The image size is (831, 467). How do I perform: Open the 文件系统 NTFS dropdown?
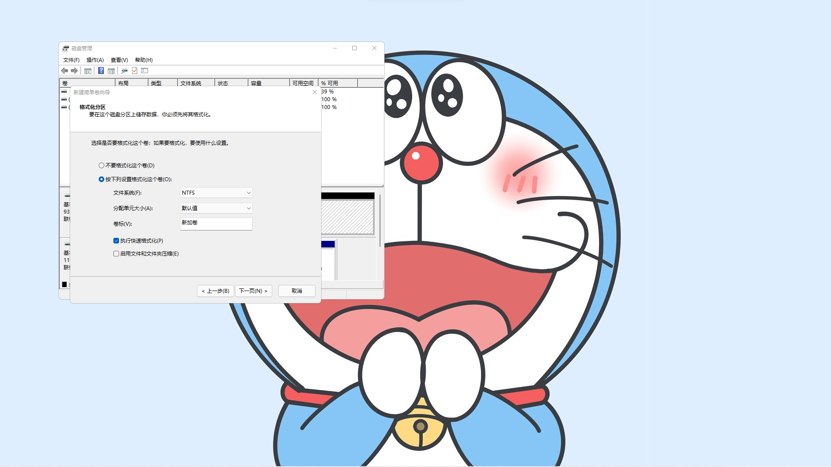(216, 192)
